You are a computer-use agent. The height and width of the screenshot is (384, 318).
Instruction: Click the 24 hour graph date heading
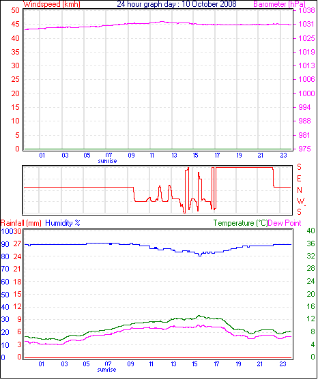(x=177, y=4)
